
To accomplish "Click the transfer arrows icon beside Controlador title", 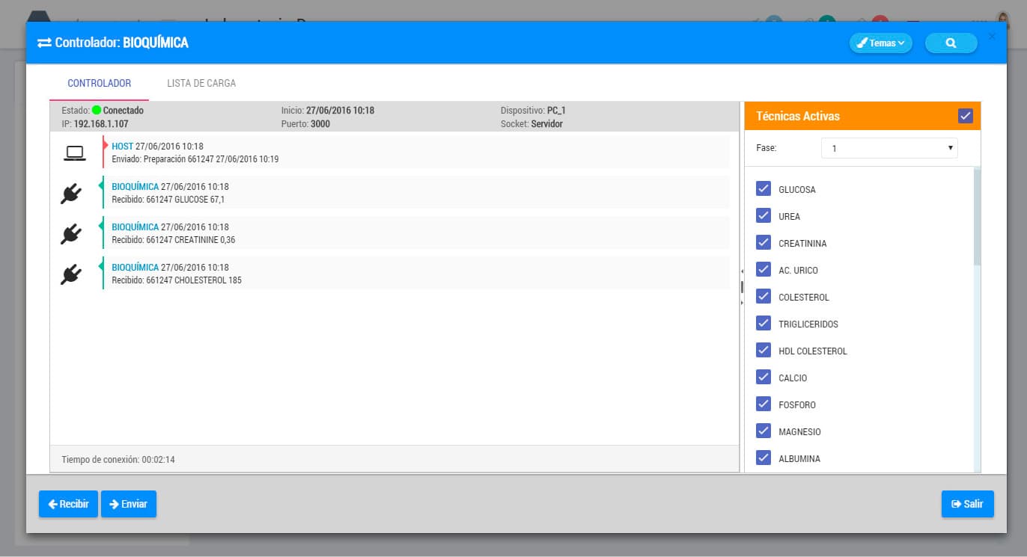I will click(44, 43).
